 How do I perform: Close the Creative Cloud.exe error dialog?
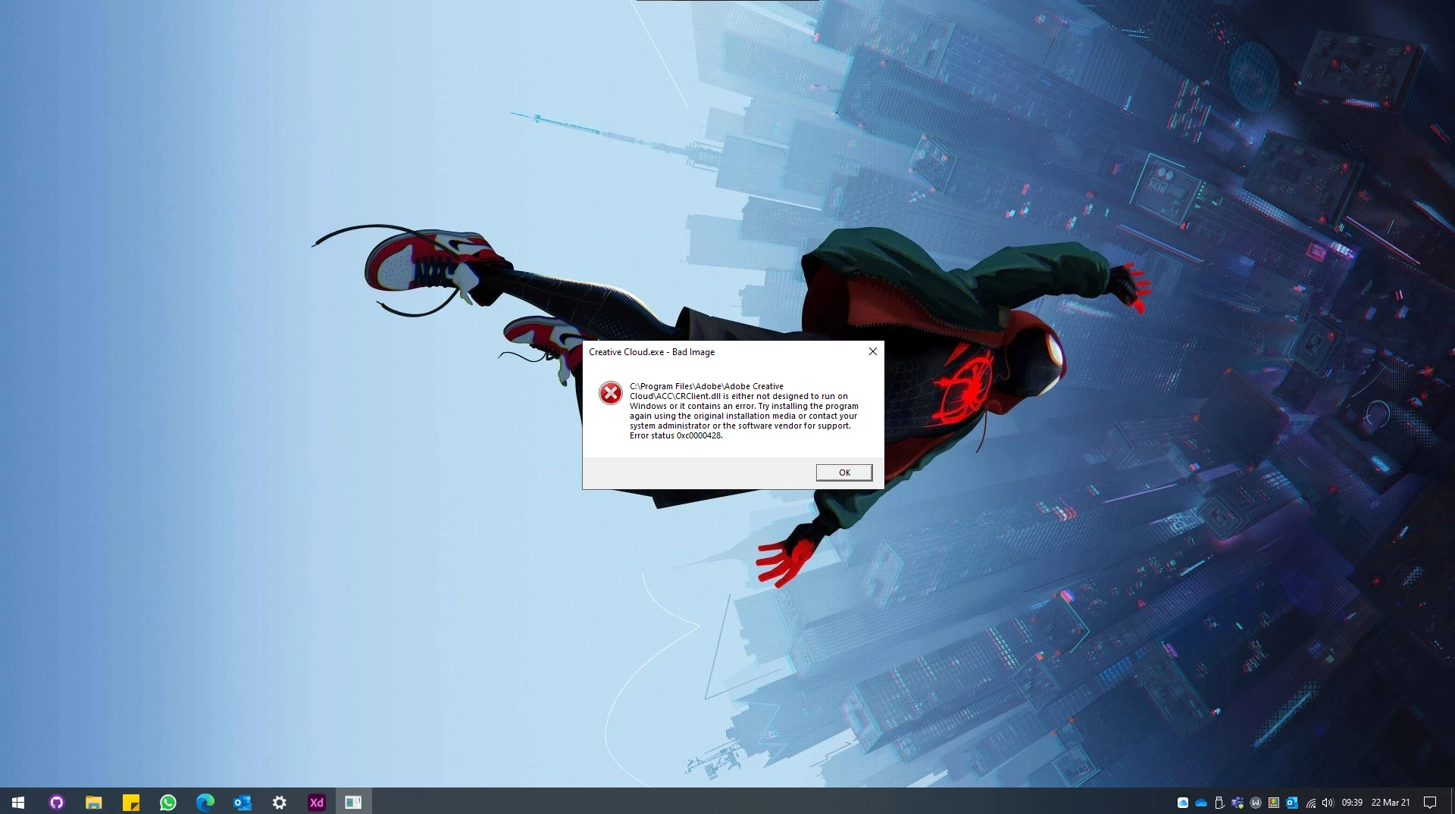point(872,351)
